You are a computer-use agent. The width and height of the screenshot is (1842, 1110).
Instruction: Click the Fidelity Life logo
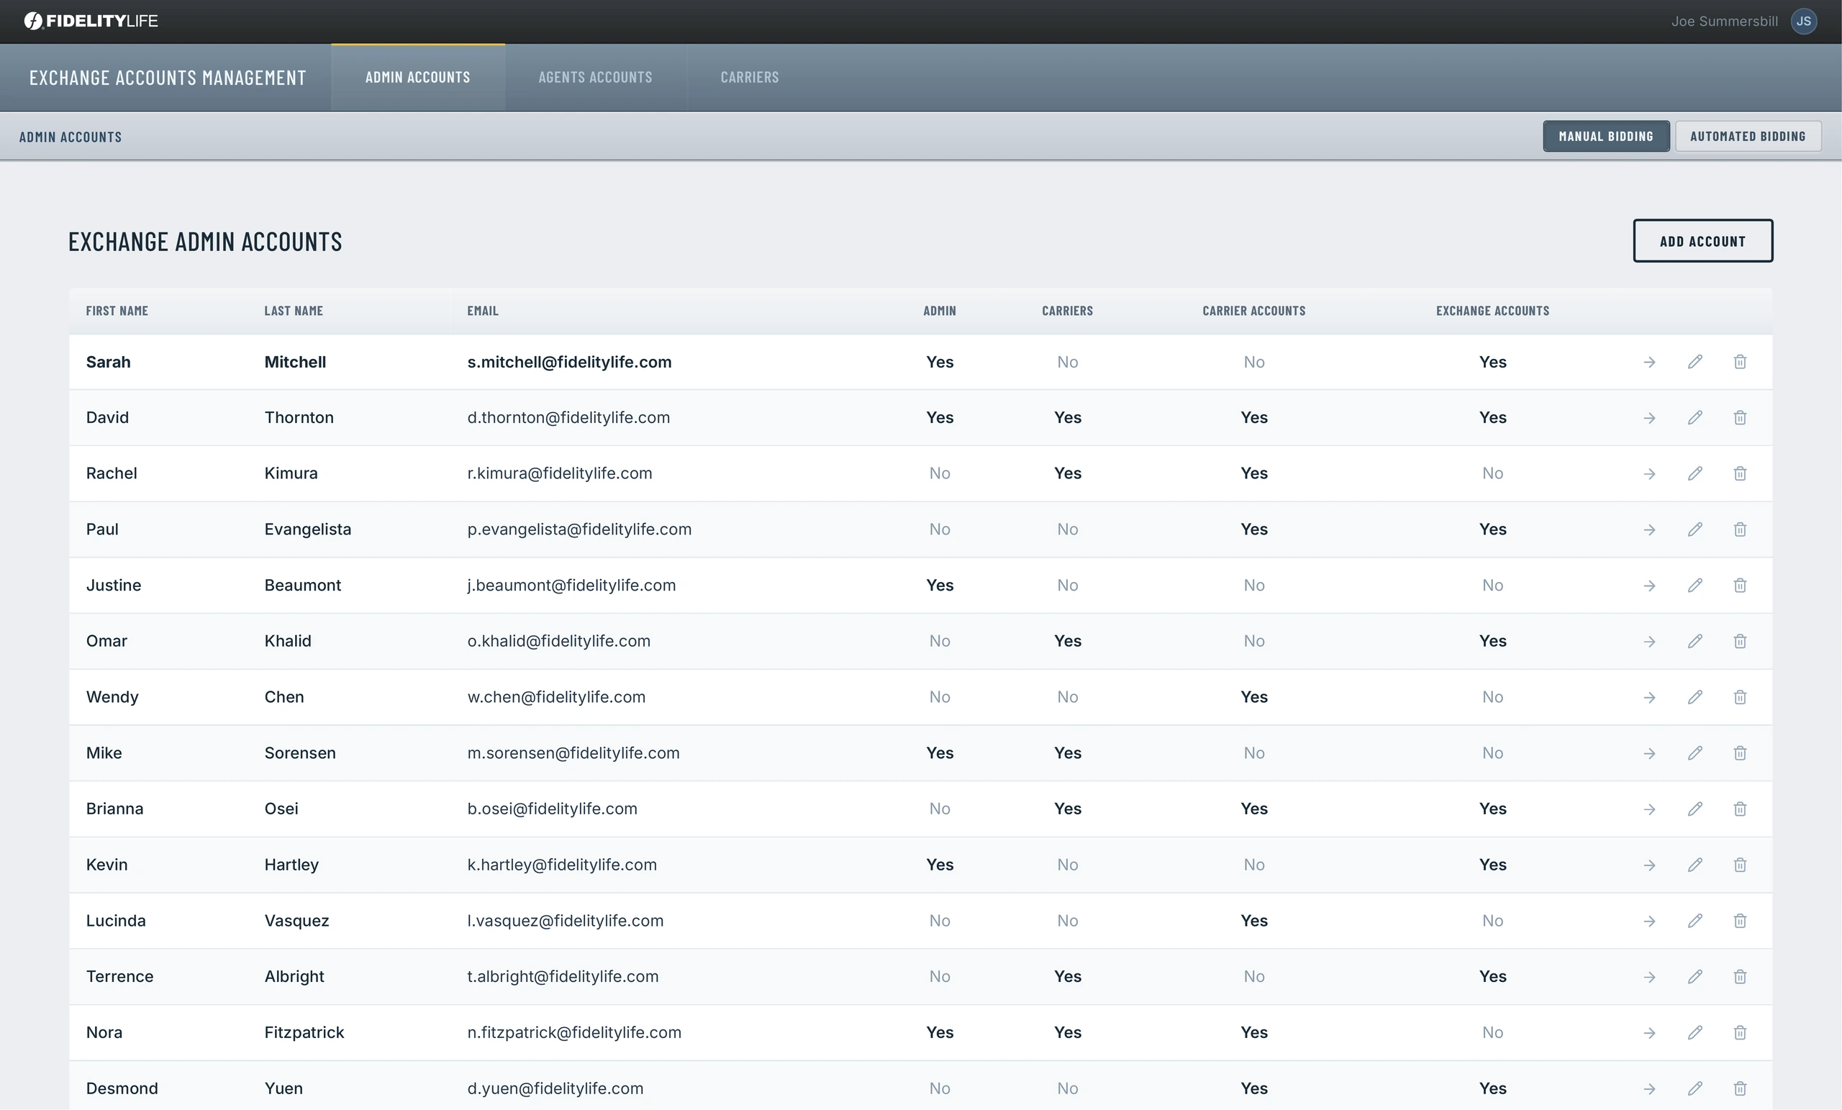click(x=91, y=21)
